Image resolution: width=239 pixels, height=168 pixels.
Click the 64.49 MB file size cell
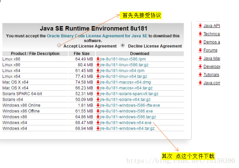(82, 59)
